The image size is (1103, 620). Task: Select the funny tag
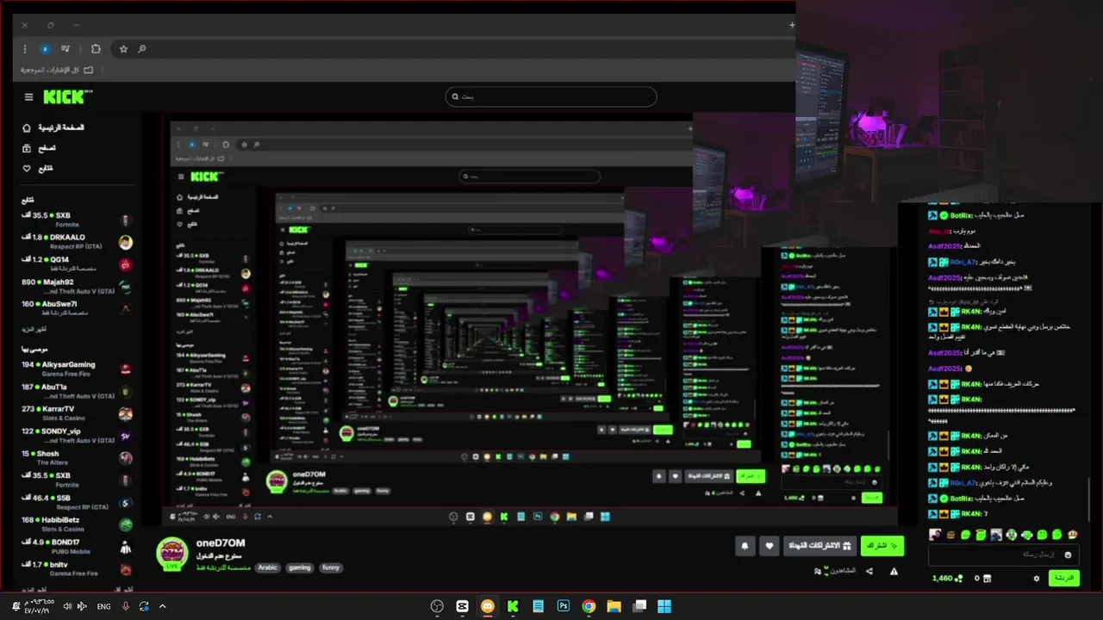pos(331,567)
